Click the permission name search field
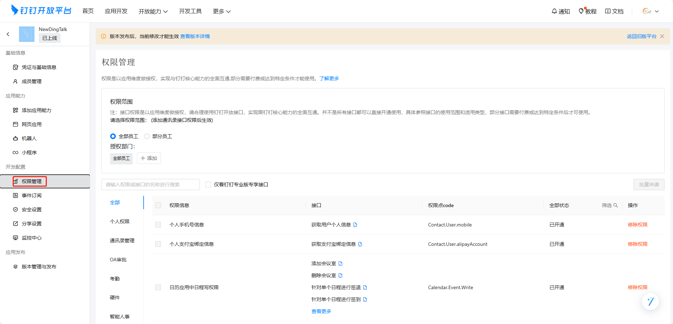 [151, 185]
